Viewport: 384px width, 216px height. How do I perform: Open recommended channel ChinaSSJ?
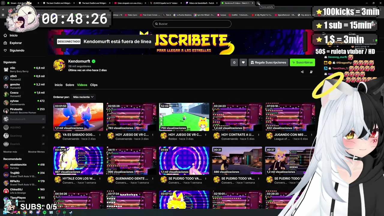coord(24,191)
